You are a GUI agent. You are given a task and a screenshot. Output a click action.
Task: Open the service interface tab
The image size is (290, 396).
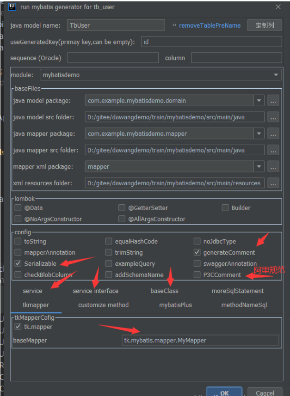[96, 291]
